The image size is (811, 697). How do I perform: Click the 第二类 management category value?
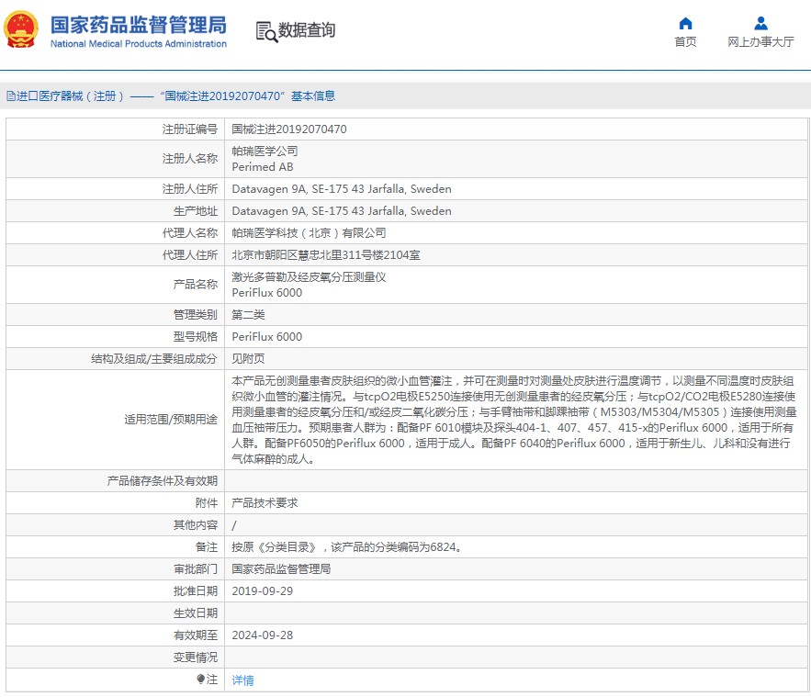point(248,315)
